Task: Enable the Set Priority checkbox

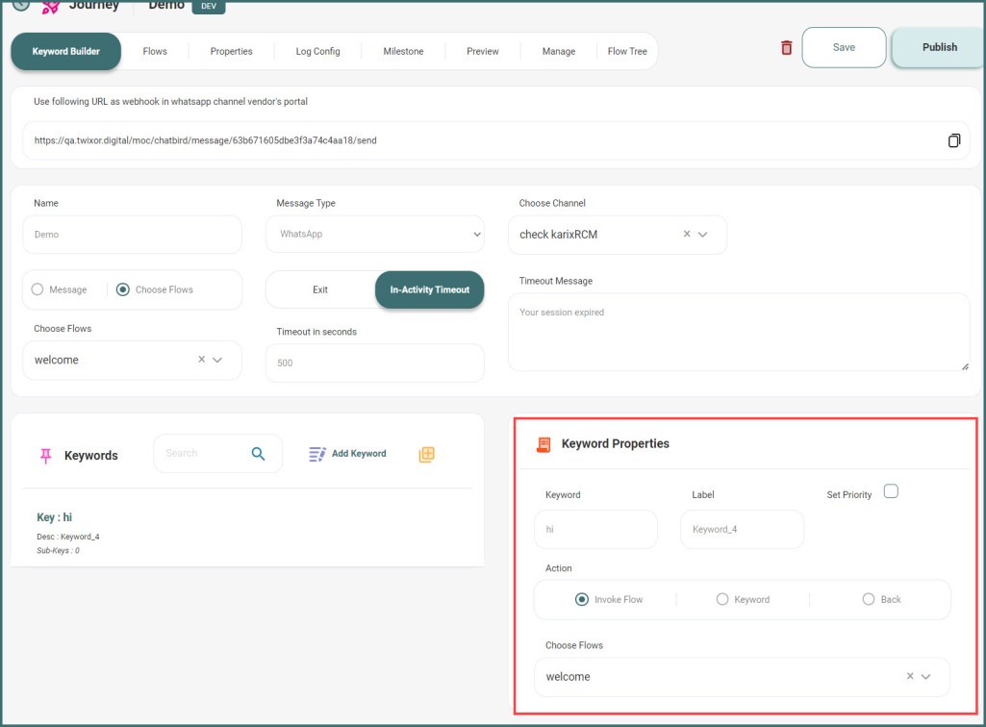Action: [x=891, y=491]
